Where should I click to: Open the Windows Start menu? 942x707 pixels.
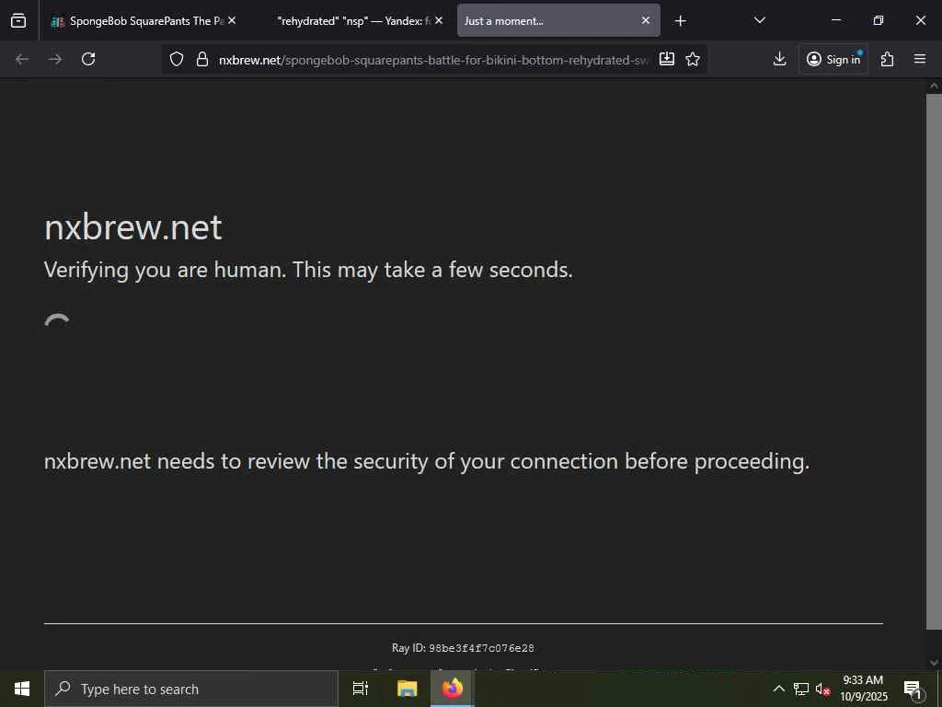point(22,689)
